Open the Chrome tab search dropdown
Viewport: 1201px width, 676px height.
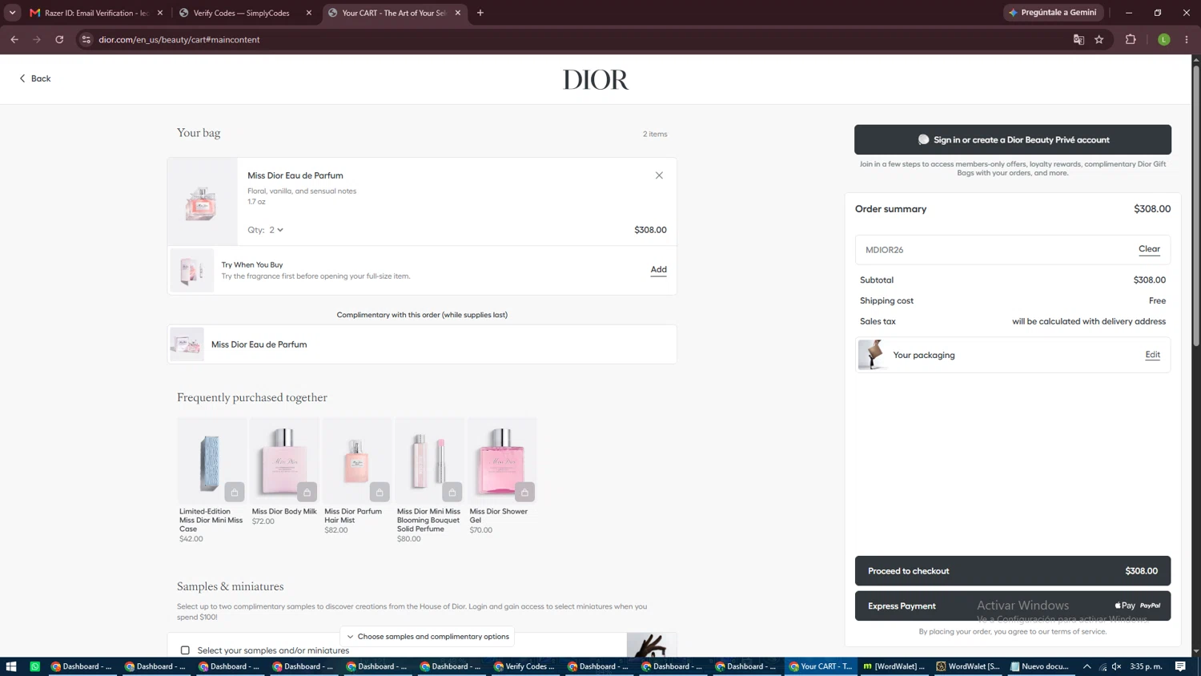12,13
